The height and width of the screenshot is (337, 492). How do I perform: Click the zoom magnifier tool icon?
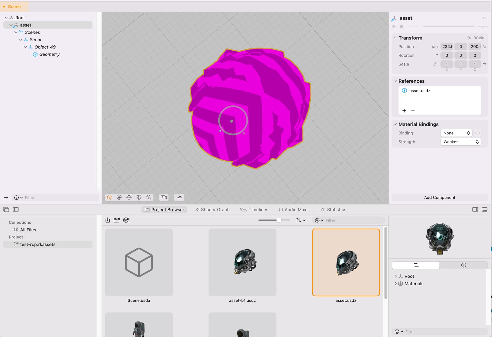click(149, 197)
